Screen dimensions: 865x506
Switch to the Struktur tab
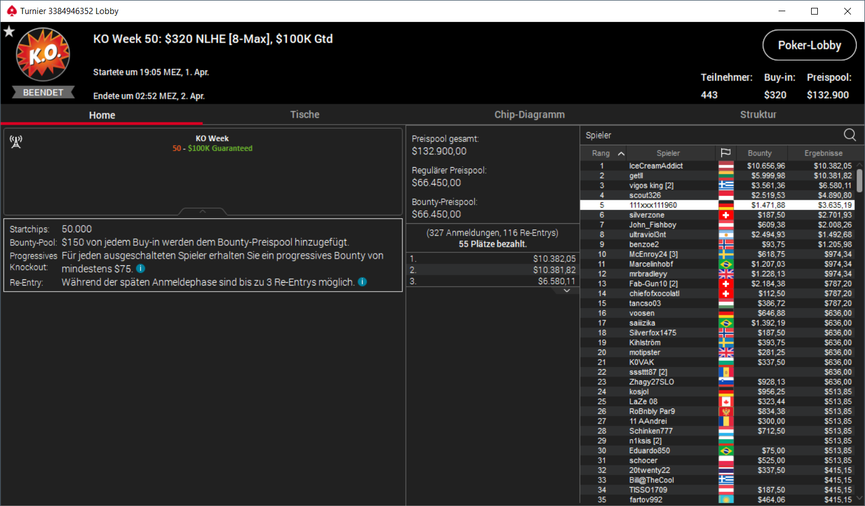758,114
